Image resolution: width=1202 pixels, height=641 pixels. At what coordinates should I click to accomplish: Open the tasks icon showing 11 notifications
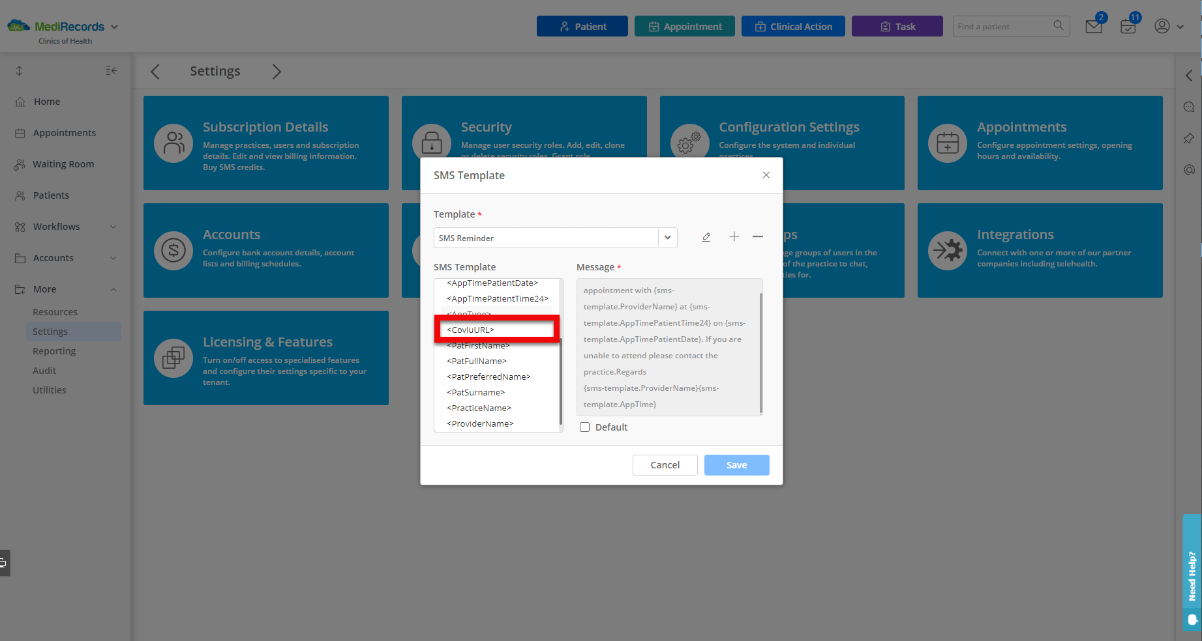1128,26
